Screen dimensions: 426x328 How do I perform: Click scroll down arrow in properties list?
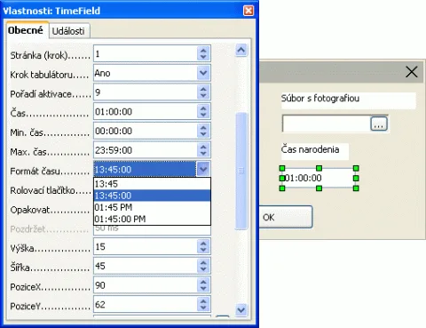pos(241,310)
